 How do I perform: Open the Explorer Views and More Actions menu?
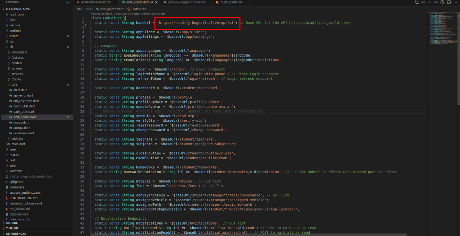67,2
